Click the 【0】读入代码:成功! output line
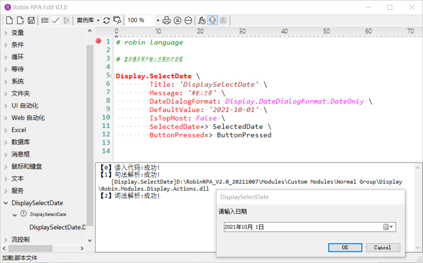Screen dimensions: 423x263 click(x=130, y=168)
